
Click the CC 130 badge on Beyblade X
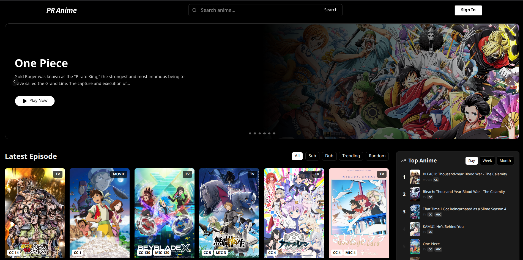(x=144, y=253)
